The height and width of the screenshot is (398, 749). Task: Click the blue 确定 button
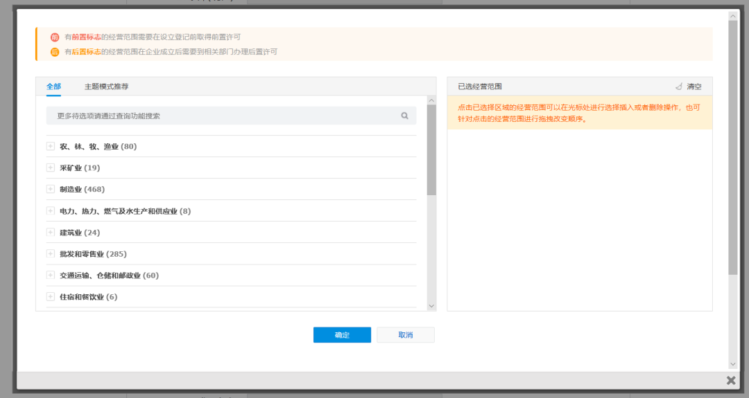[342, 334]
